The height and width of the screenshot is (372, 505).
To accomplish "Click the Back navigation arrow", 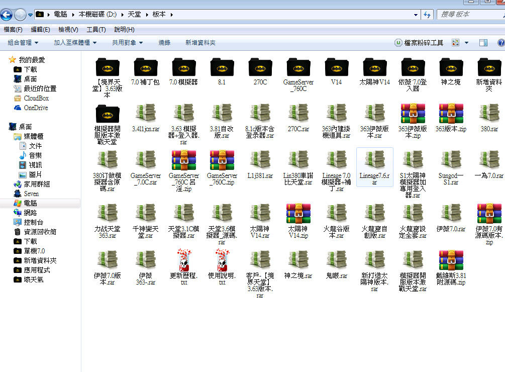I will pos(6,15).
